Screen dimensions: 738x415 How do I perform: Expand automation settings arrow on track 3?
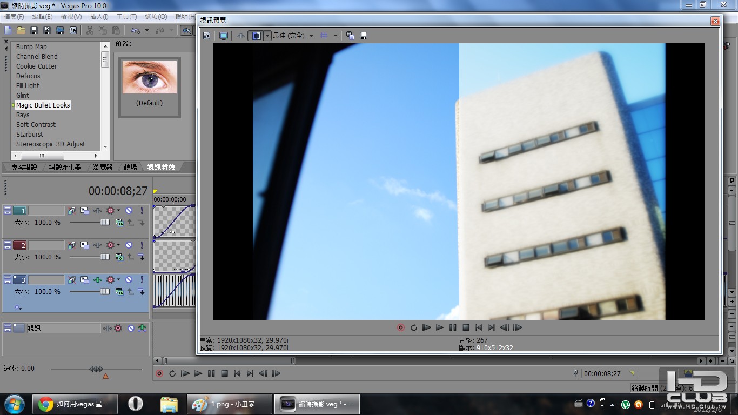pos(118,280)
